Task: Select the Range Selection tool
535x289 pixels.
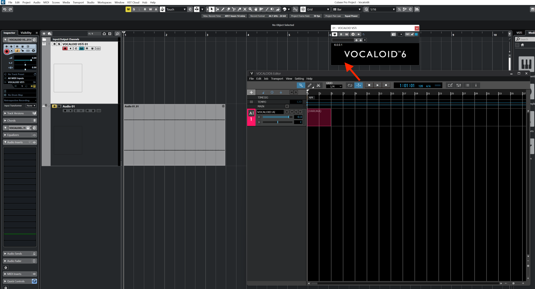Action: coord(217,9)
